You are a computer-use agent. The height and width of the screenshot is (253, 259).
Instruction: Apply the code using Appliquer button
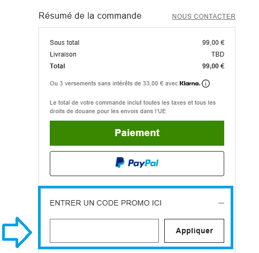(194, 231)
